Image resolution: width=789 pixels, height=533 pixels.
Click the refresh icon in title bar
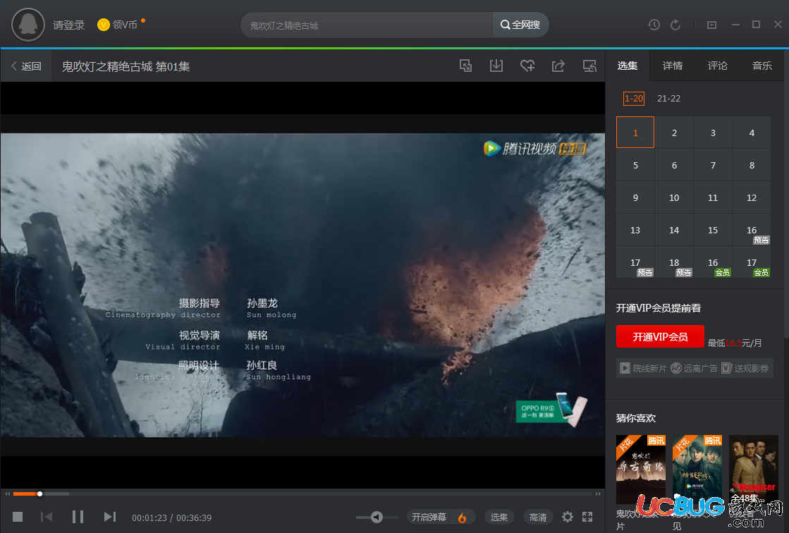[675, 25]
